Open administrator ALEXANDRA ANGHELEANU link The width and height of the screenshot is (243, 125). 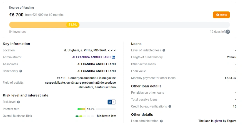click(91, 57)
